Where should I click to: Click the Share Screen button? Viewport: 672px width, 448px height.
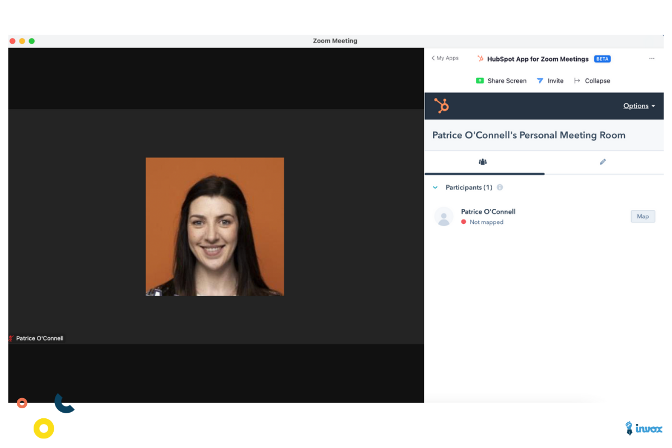(501, 81)
